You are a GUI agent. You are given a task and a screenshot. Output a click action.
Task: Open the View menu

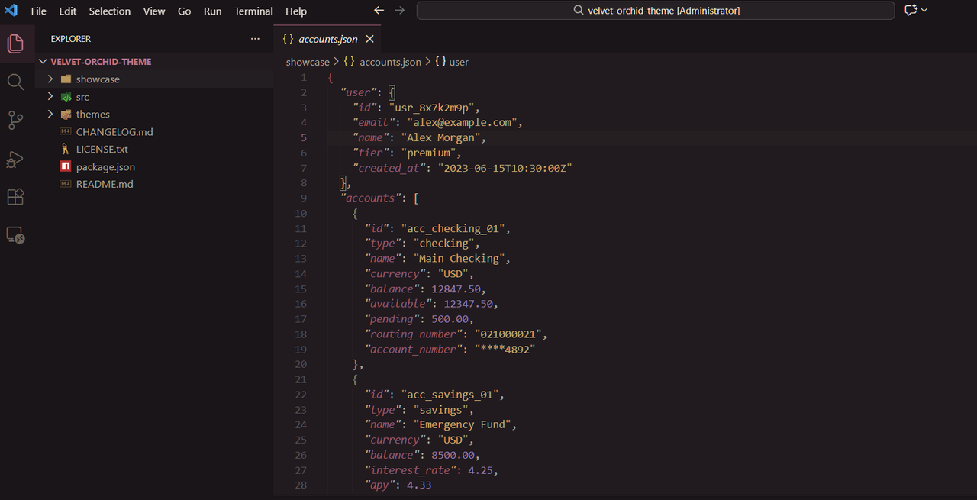pyautogui.click(x=154, y=11)
